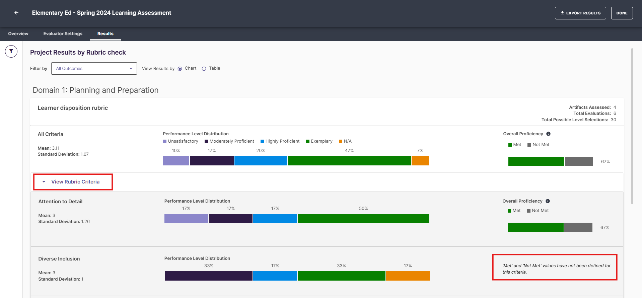This screenshot has height=298, width=642.
Task: Click All Criteria 47% Exemplary bar segment
Action: 349,161
